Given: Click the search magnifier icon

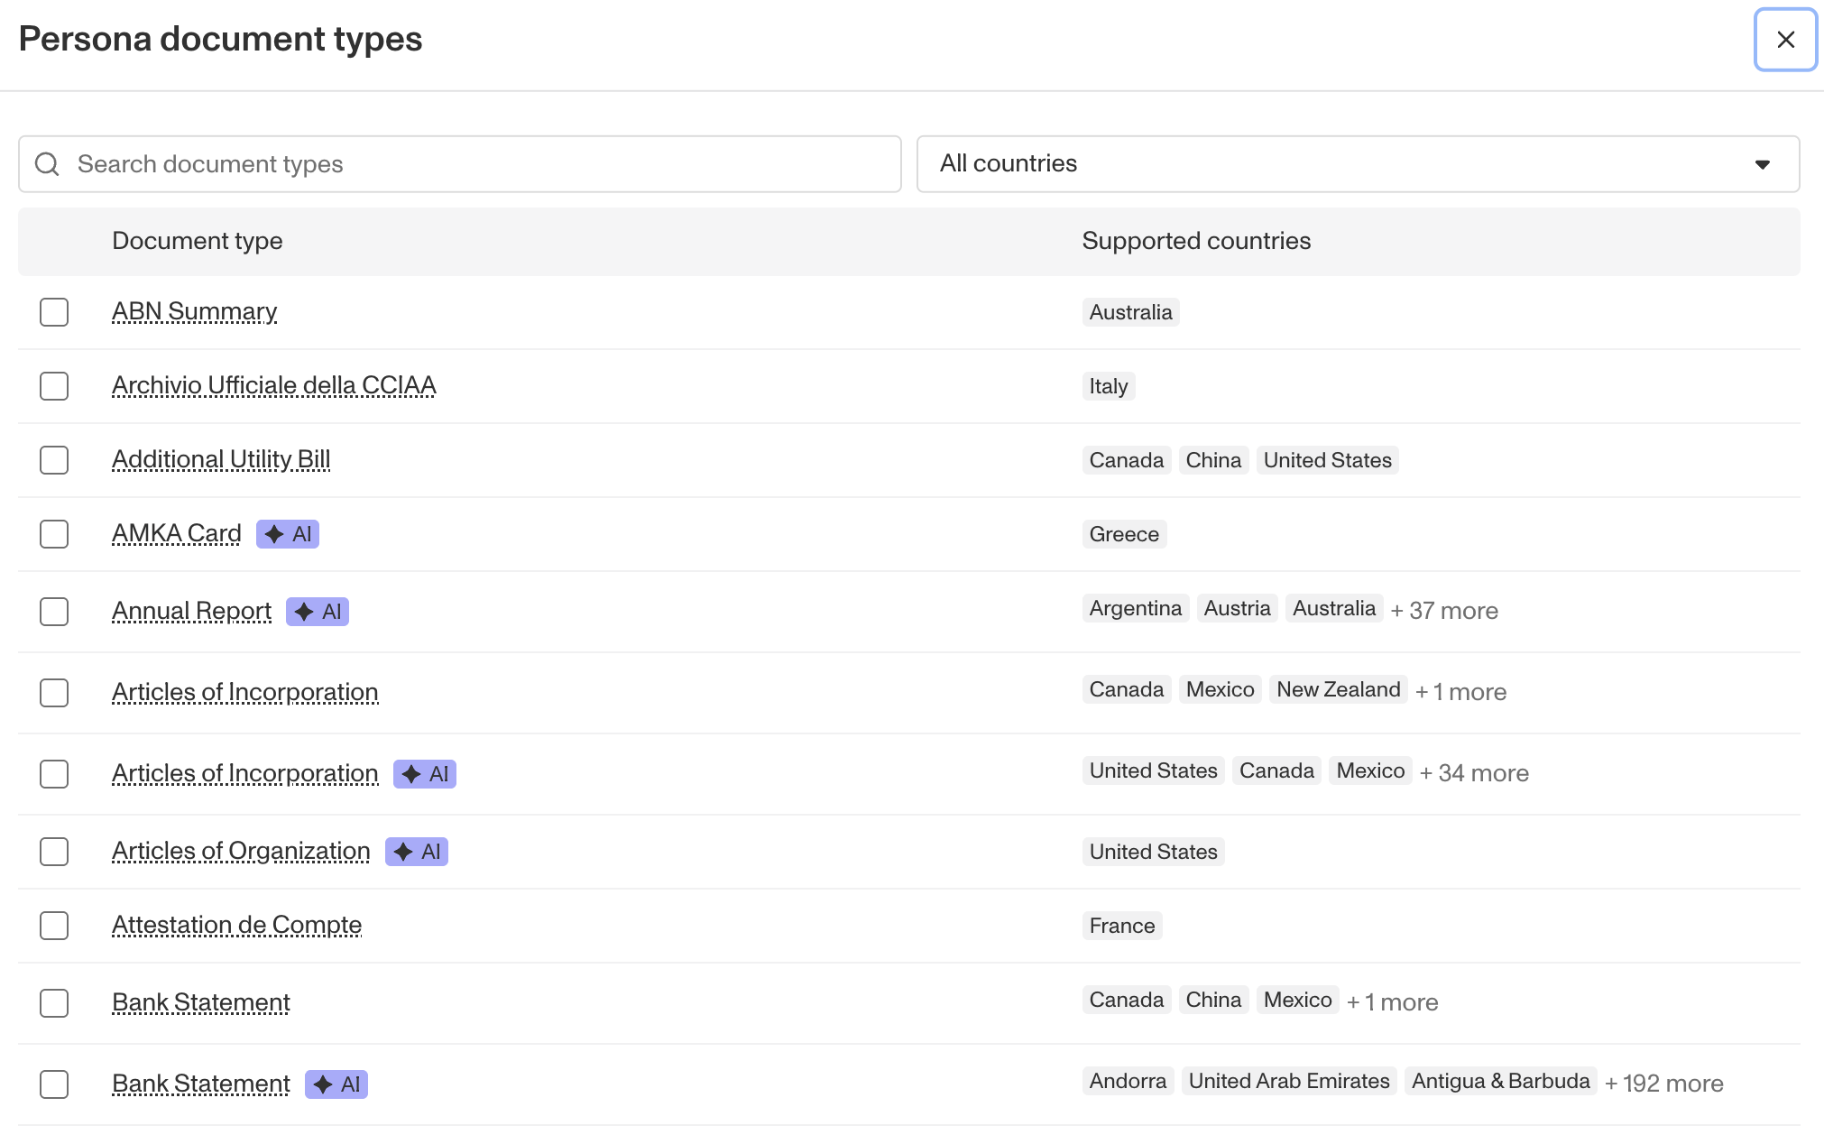Looking at the screenshot, I should (47, 164).
